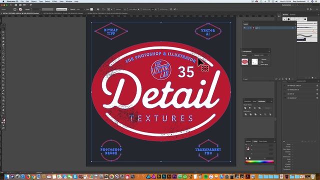This screenshot has width=320, height=180.
Task: Open the blending mode Normal dropdown
Action: 247,55
